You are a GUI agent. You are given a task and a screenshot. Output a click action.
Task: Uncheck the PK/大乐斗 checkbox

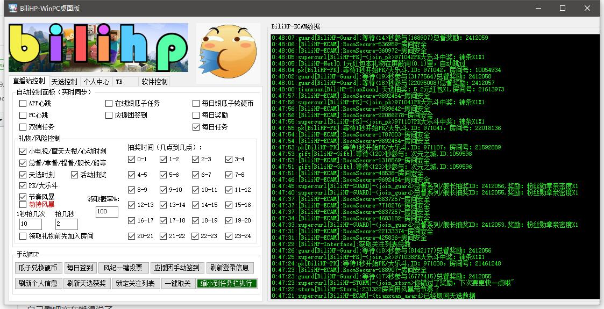(x=23, y=185)
